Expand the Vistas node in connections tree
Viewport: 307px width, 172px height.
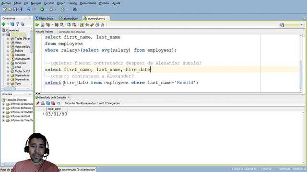point(8,43)
